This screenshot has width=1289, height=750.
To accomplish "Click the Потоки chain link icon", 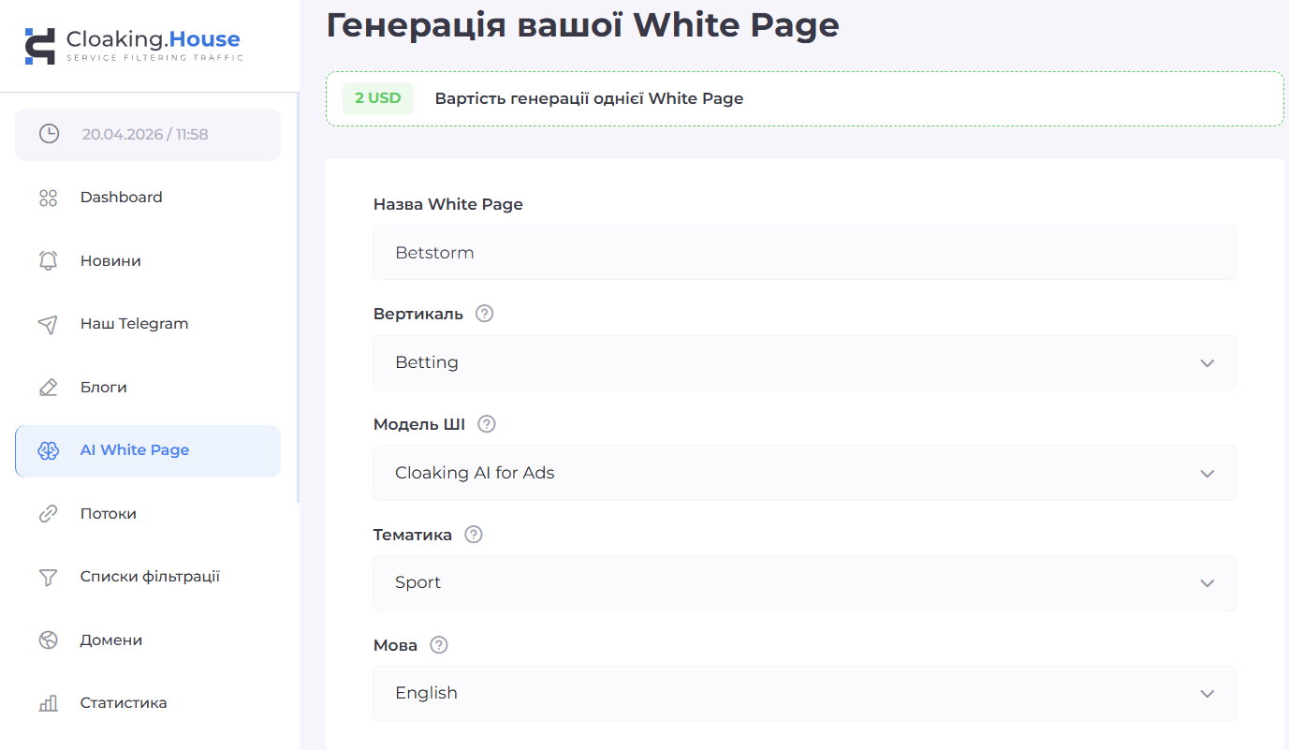I will coord(48,514).
